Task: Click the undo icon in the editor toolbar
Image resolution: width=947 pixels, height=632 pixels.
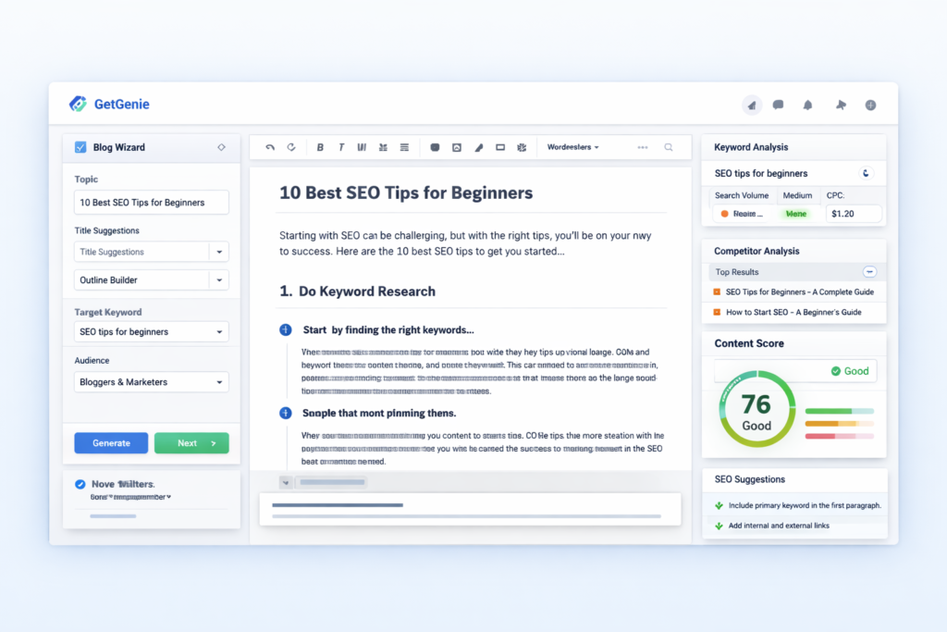Action: pyautogui.click(x=269, y=146)
